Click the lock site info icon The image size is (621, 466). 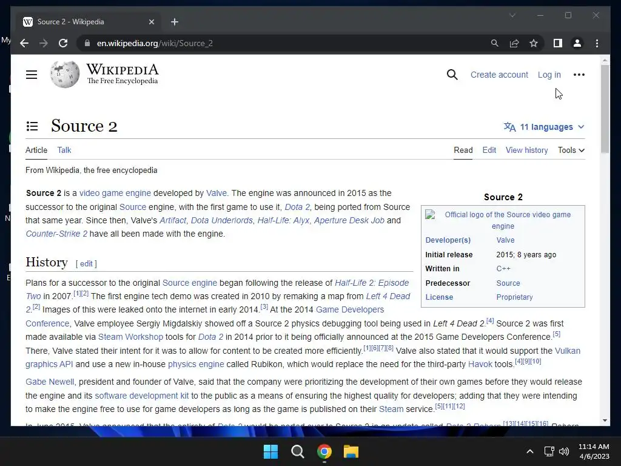point(87,43)
